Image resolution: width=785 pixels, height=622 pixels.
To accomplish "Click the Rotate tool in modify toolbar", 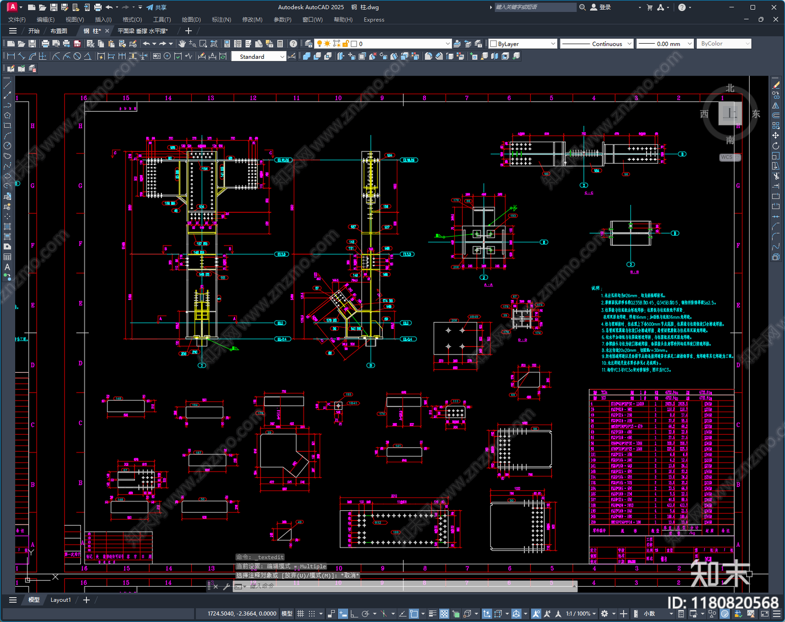I will tap(776, 146).
